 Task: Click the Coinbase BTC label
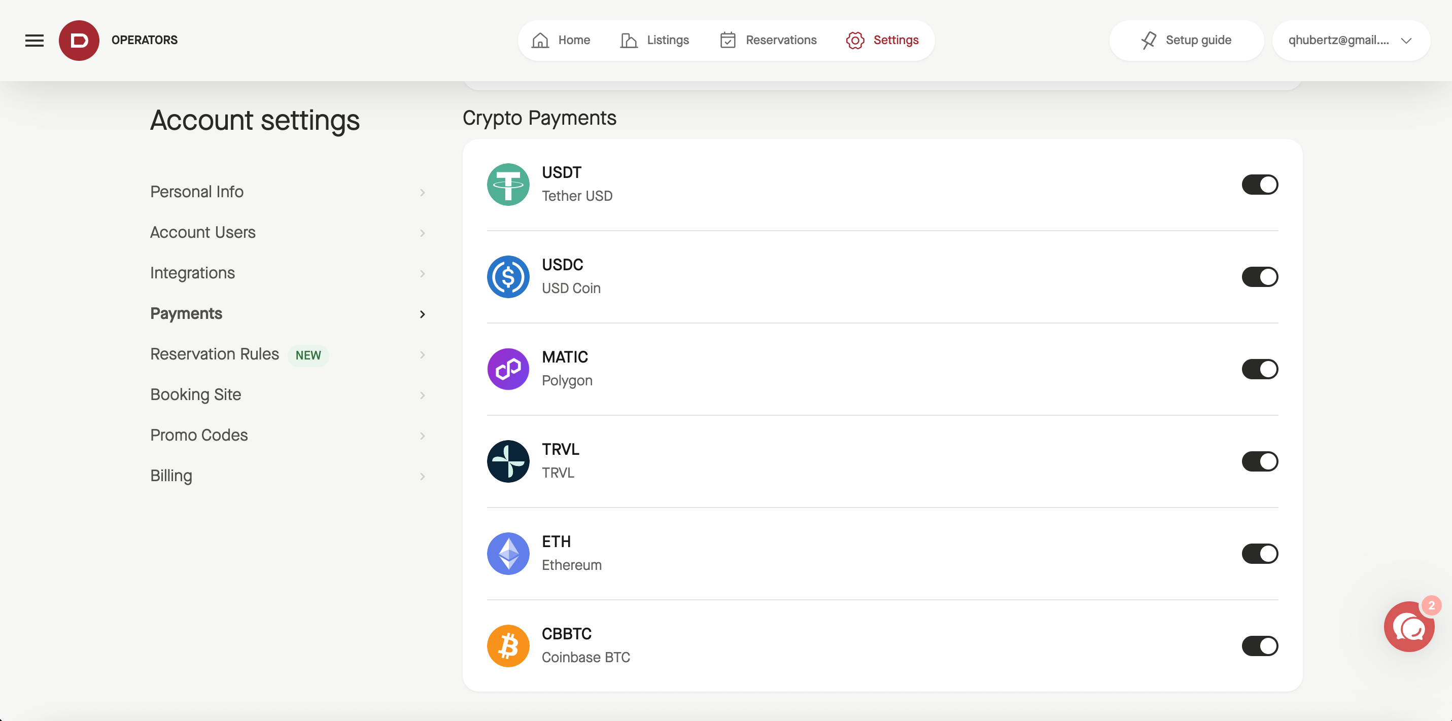pos(585,658)
